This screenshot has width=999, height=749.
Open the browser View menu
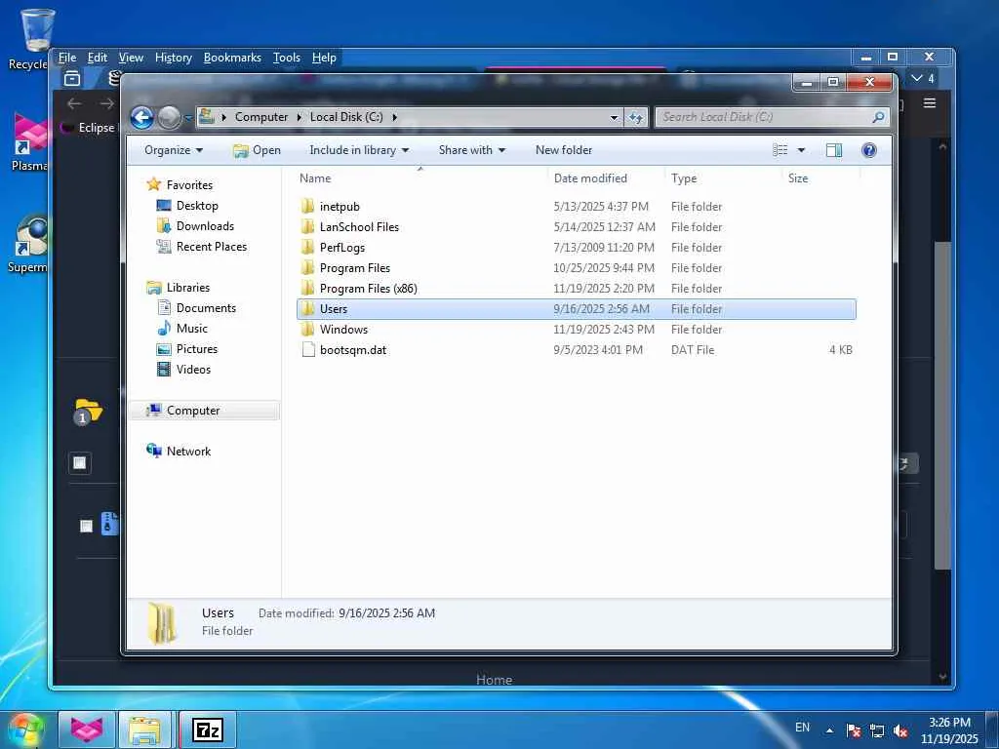pos(131,58)
